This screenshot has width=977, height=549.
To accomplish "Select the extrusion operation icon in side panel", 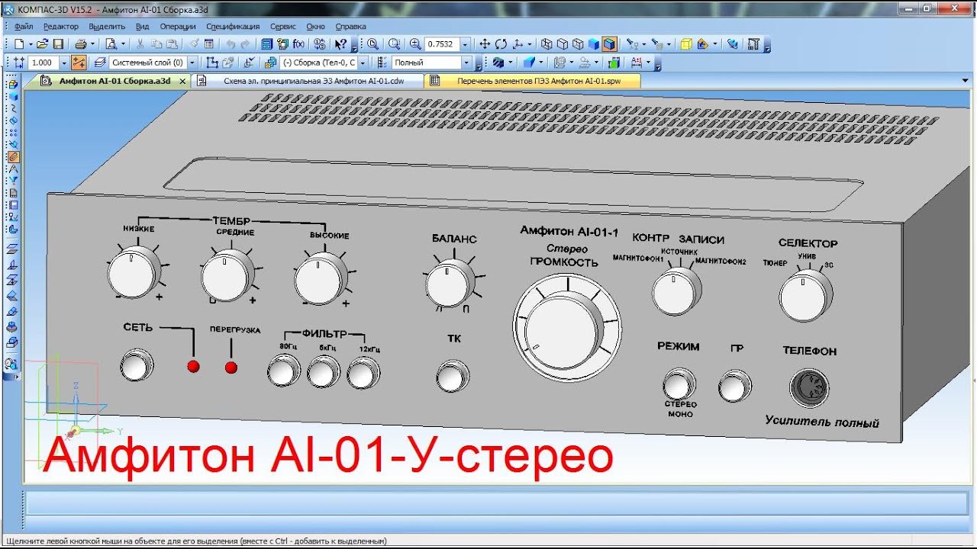I will point(13,342).
